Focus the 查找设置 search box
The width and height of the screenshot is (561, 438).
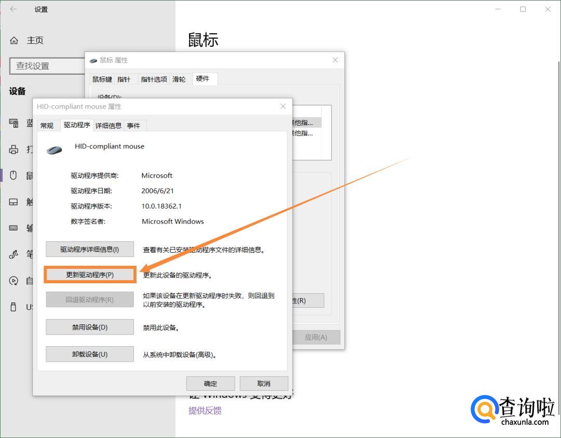[x=47, y=66]
